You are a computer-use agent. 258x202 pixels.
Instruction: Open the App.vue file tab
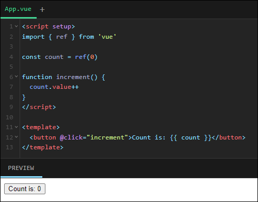tap(18, 9)
